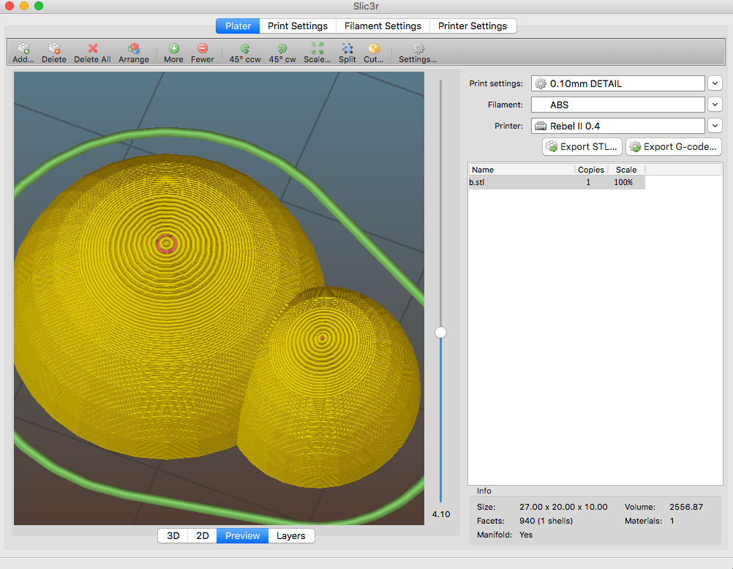The image size is (733, 569).
Task: Split the object into parts
Action: coord(347,50)
